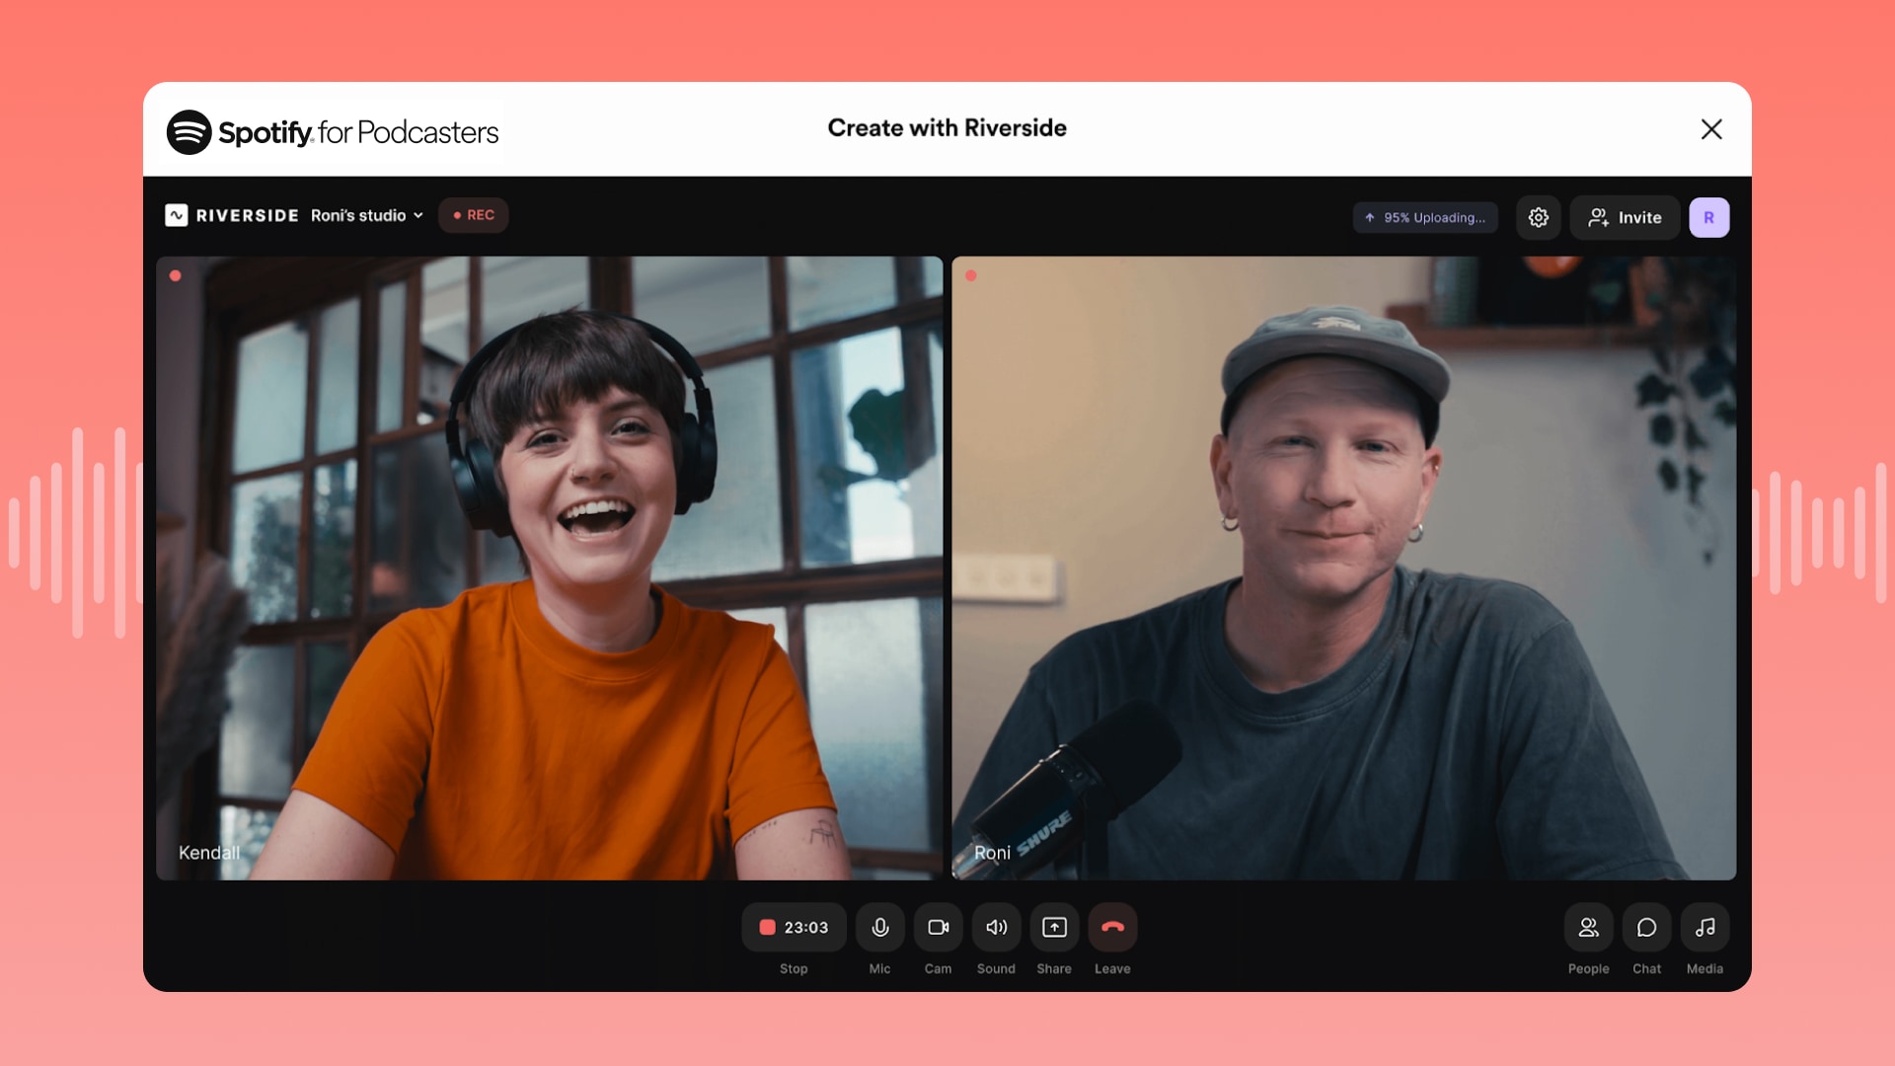
Task: Click the 95% Uploading status chip
Action: coord(1425,217)
